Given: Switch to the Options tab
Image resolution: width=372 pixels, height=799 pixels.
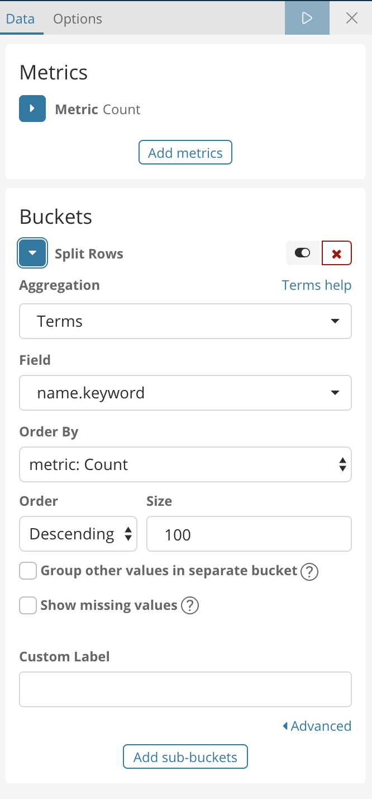Looking at the screenshot, I should (x=78, y=18).
